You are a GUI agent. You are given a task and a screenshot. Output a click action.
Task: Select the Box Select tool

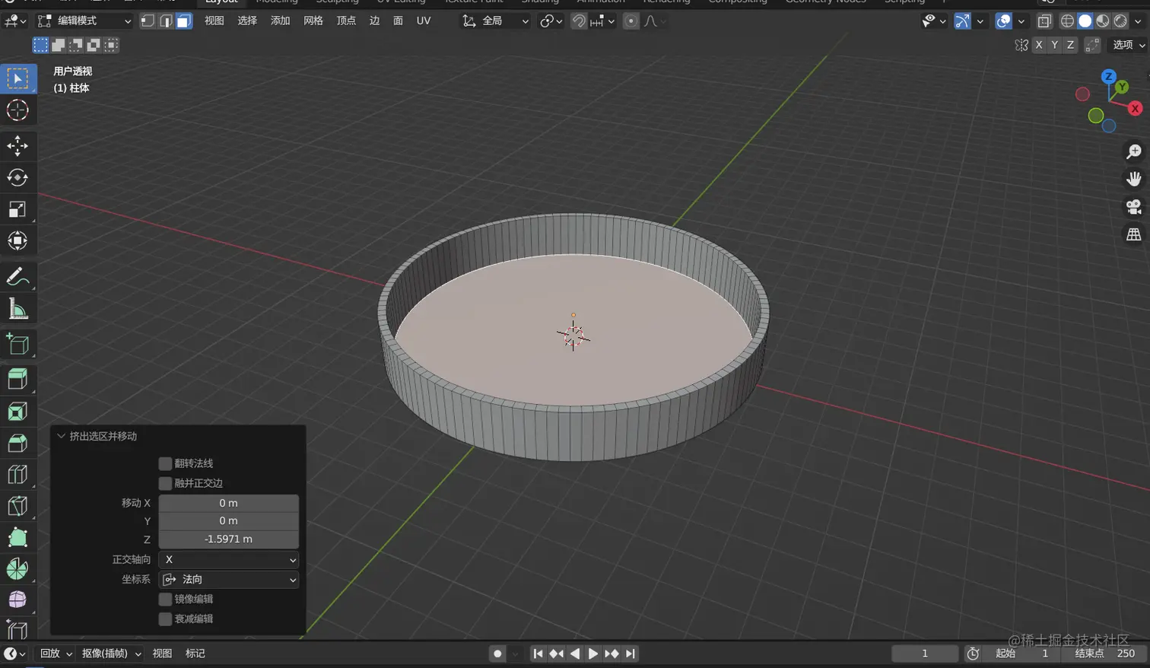pyautogui.click(x=17, y=78)
